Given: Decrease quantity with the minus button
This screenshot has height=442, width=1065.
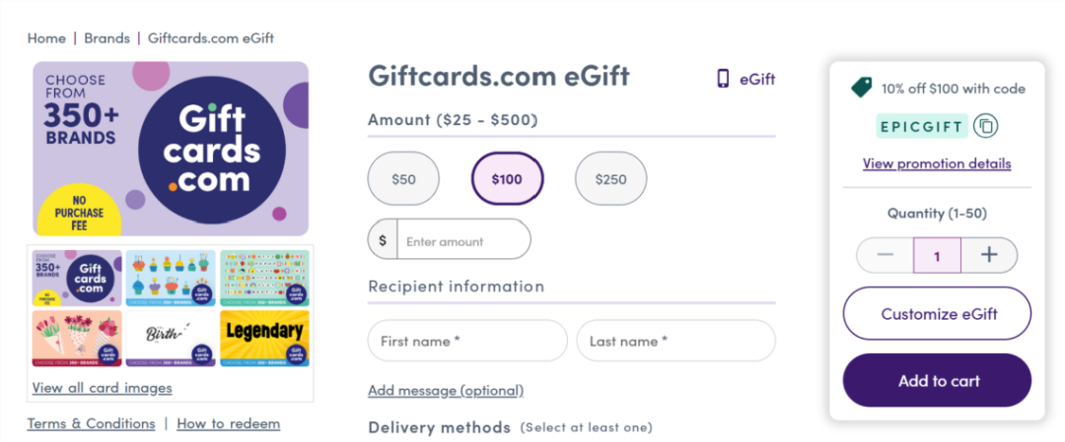Looking at the screenshot, I should (885, 255).
